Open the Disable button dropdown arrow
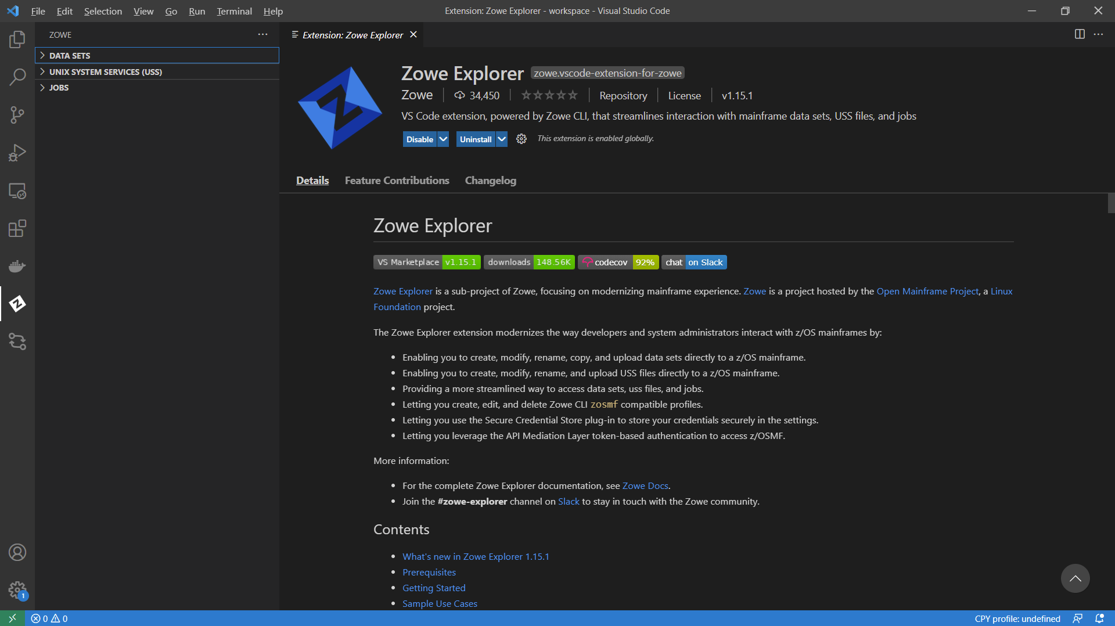The width and height of the screenshot is (1115, 626). point(443,139)
